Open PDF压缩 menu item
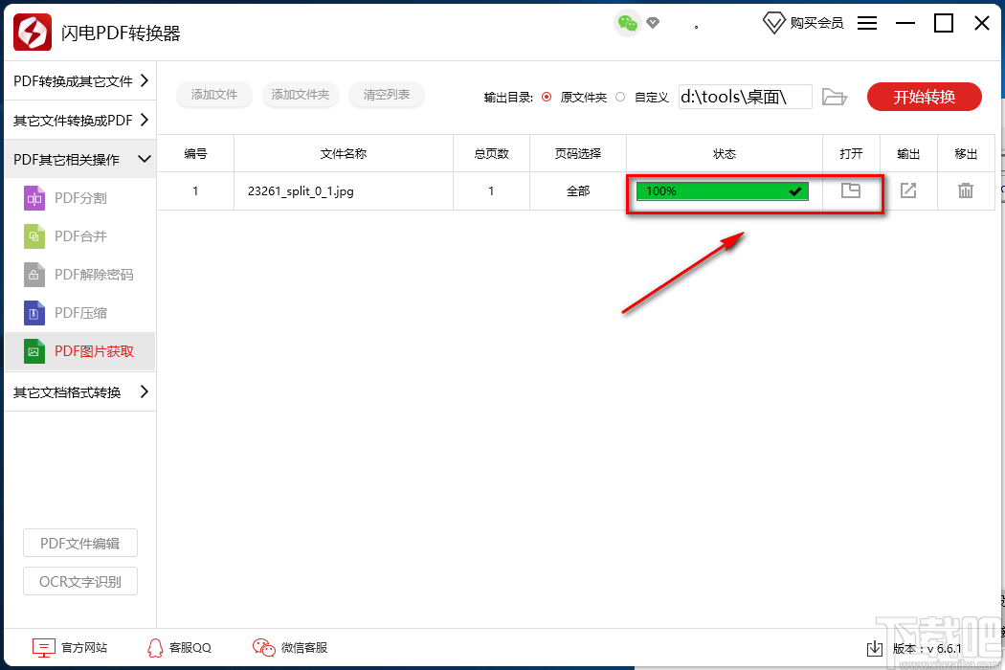 pos(80,313)
